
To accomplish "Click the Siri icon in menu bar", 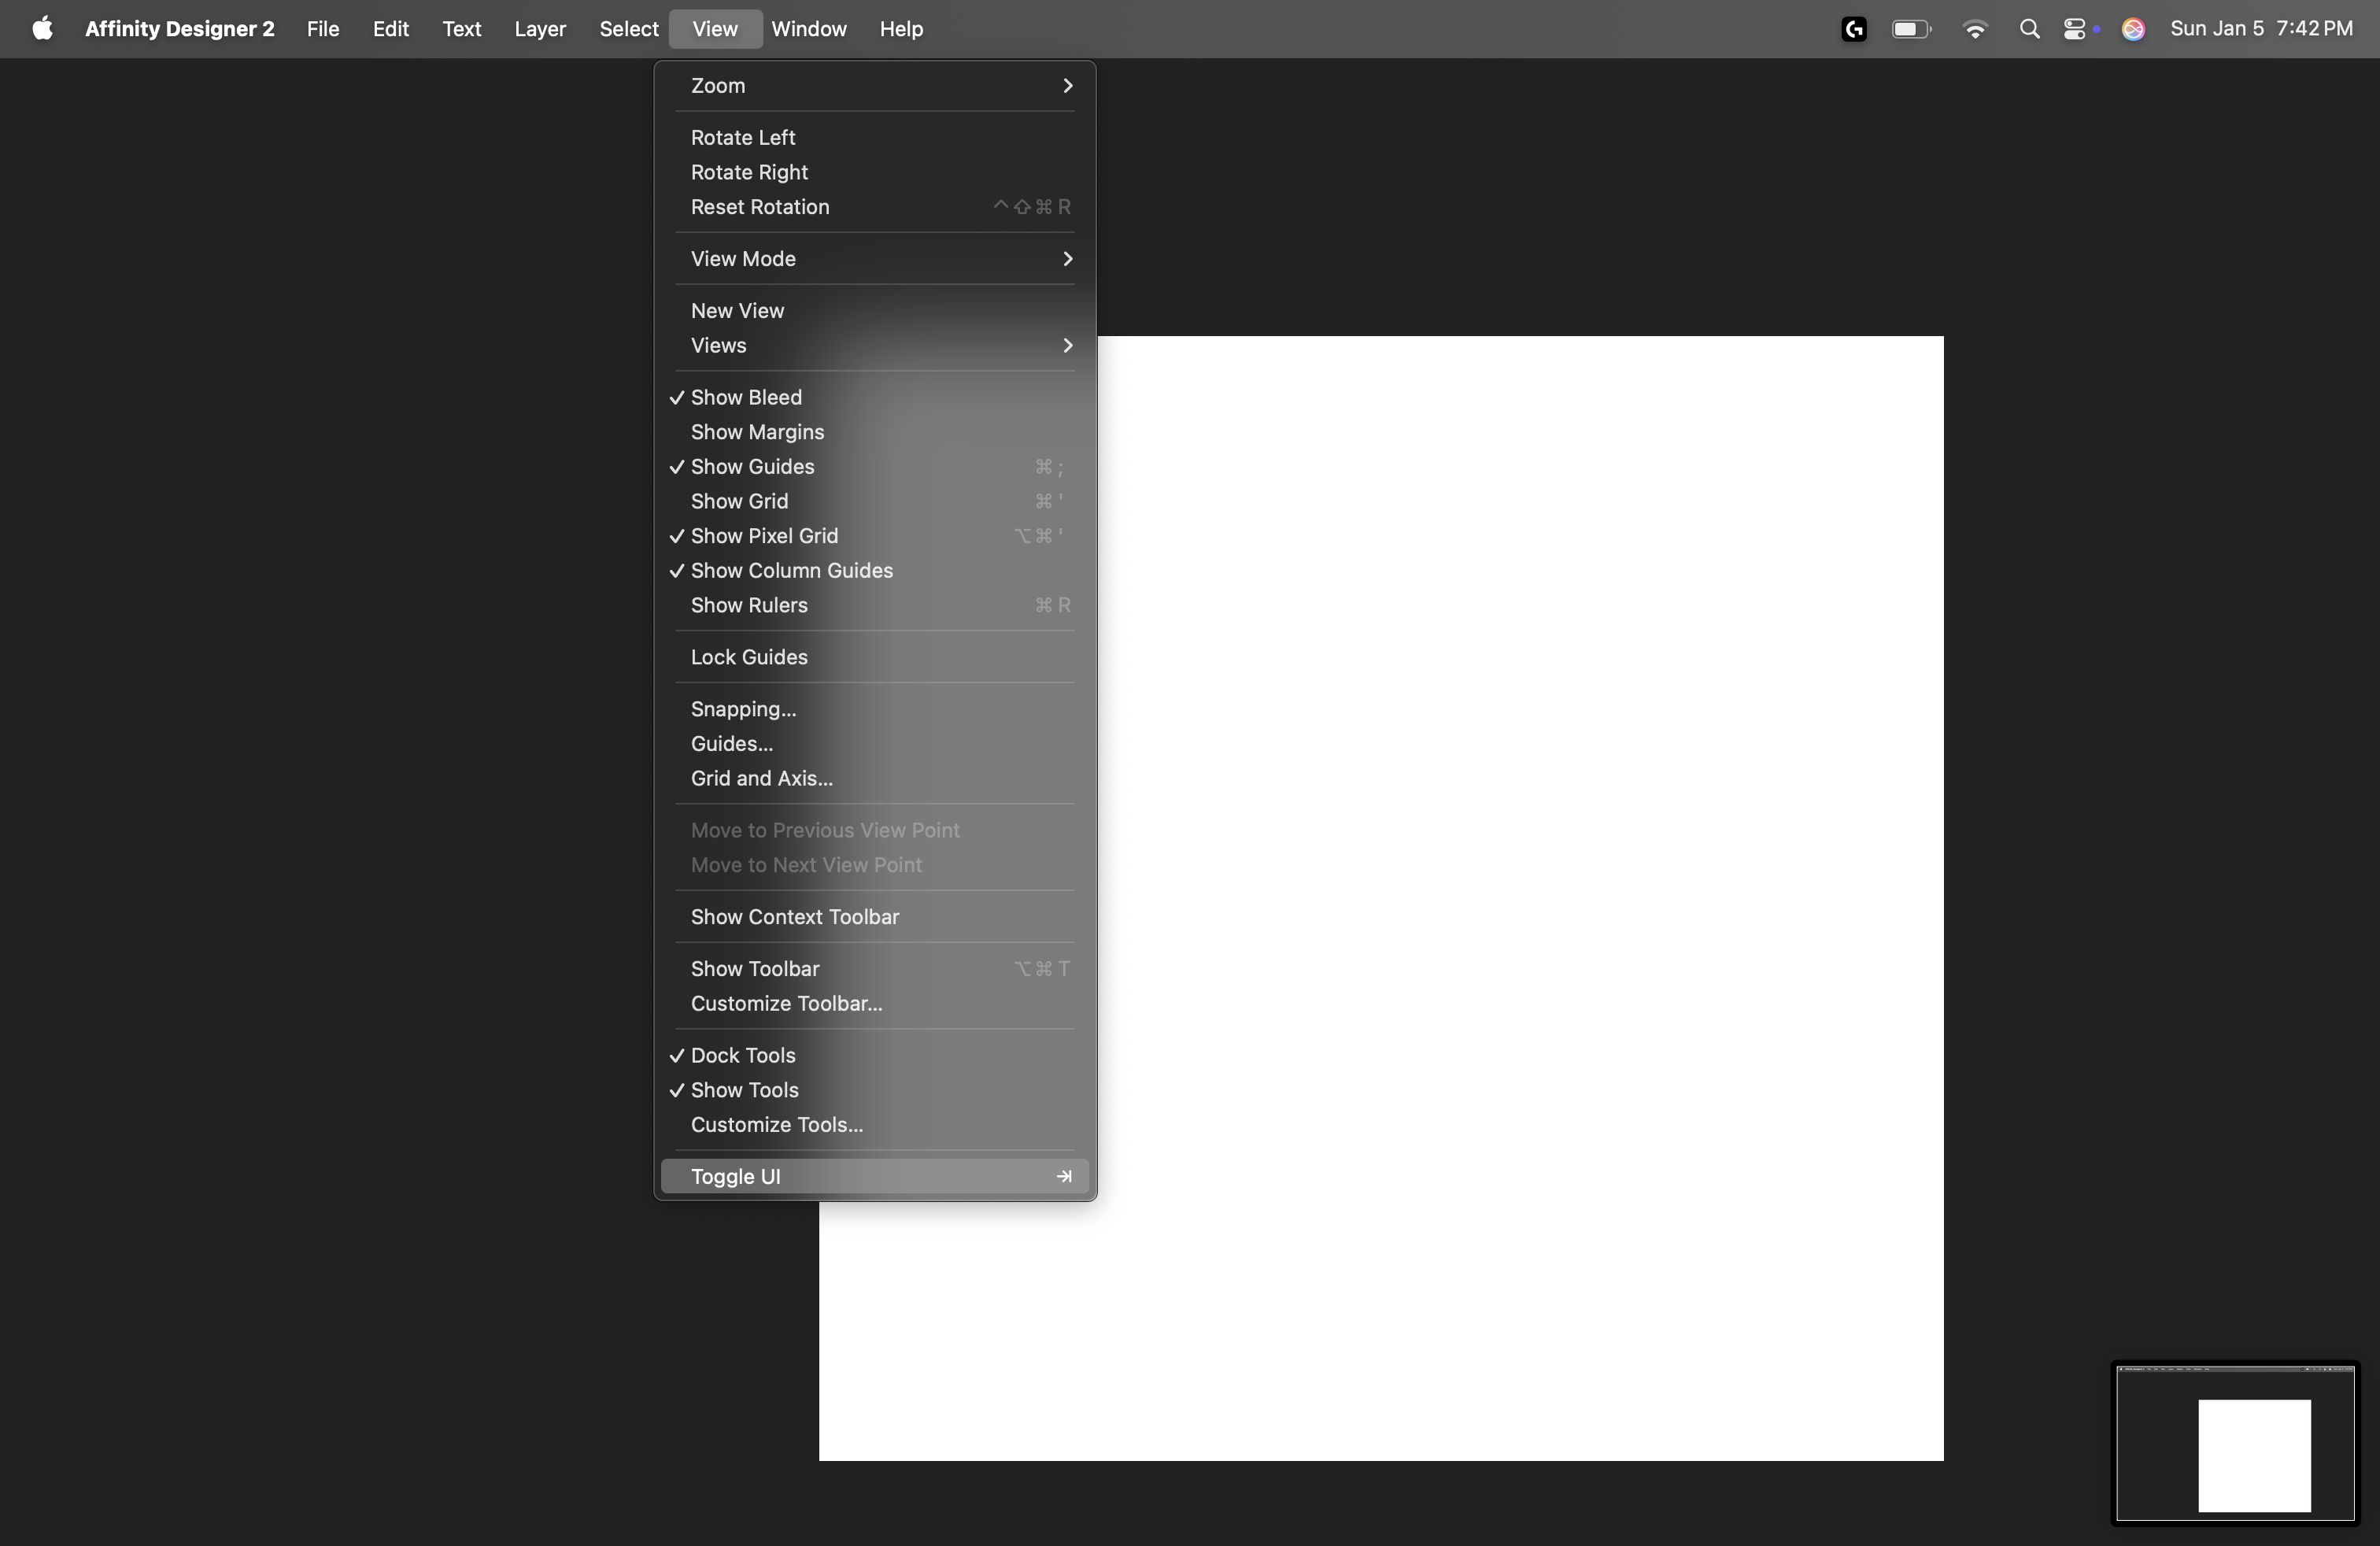I will pos(2133,29).
